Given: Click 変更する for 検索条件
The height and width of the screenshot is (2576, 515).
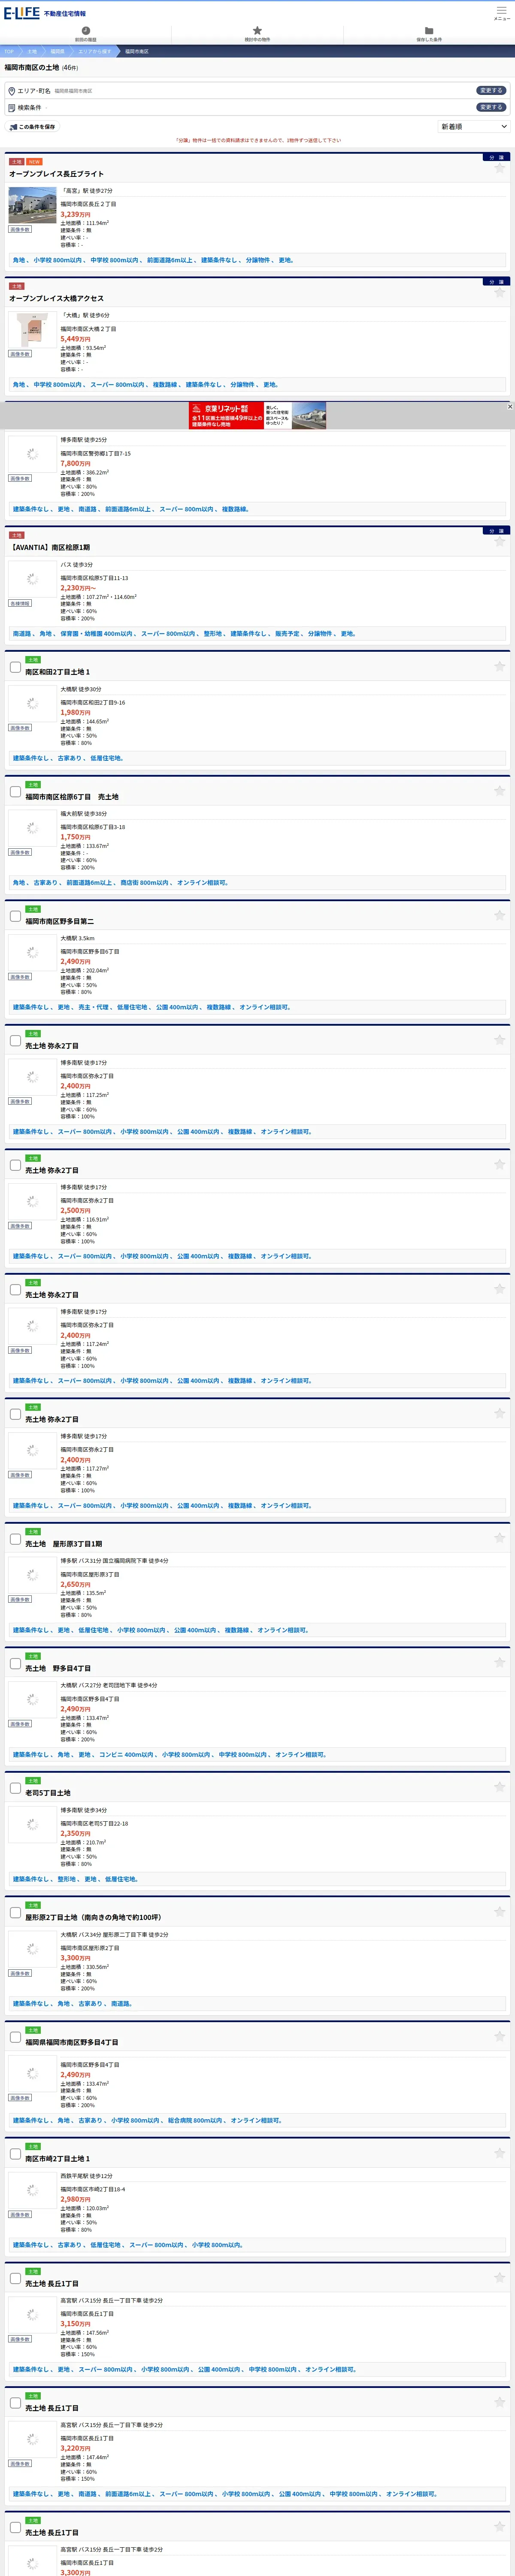Looking at the screenshot, I should 490,107.
